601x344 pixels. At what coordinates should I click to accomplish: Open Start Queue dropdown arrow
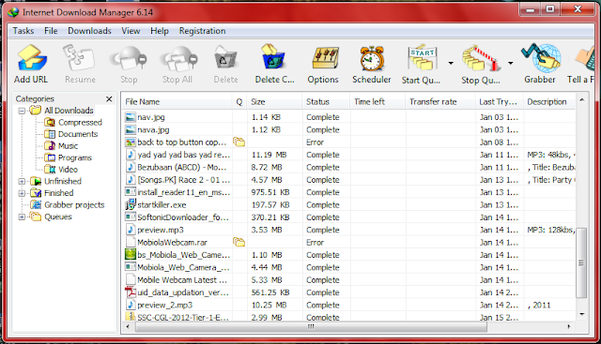tap(451, 63)
